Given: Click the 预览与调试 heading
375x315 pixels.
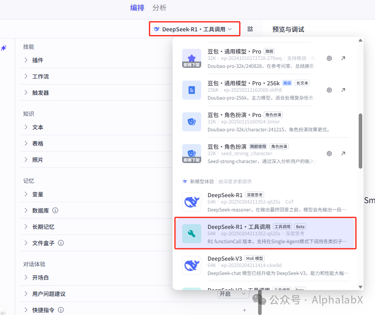Looking at the screenshot, I should [288, 29].
